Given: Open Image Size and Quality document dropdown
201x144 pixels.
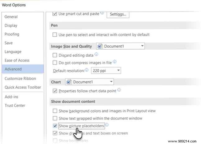Looking at the screenshot, I should (x=120, y=46).
